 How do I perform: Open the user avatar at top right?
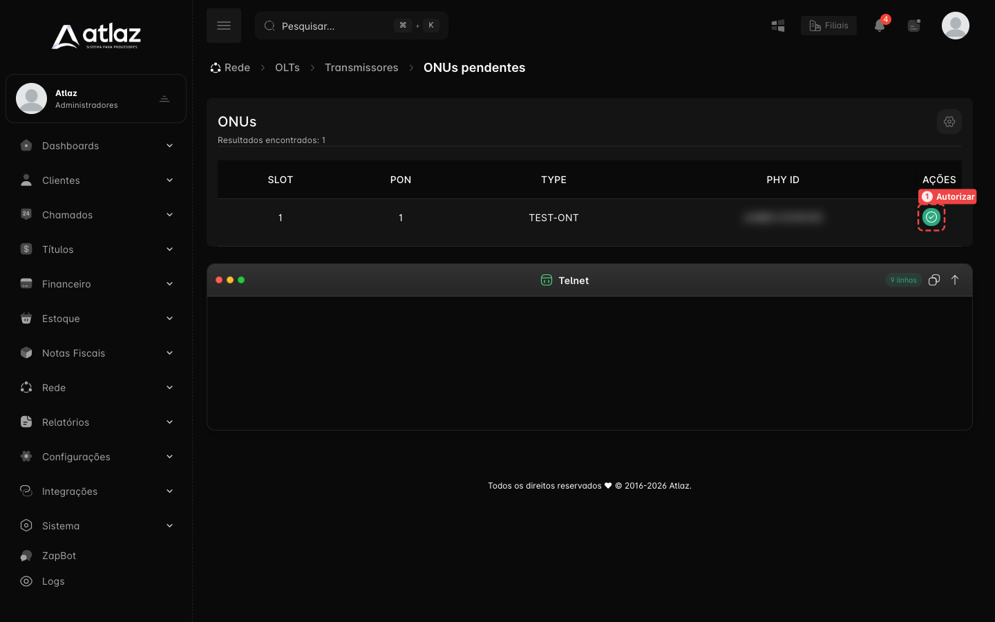[955, 26]
